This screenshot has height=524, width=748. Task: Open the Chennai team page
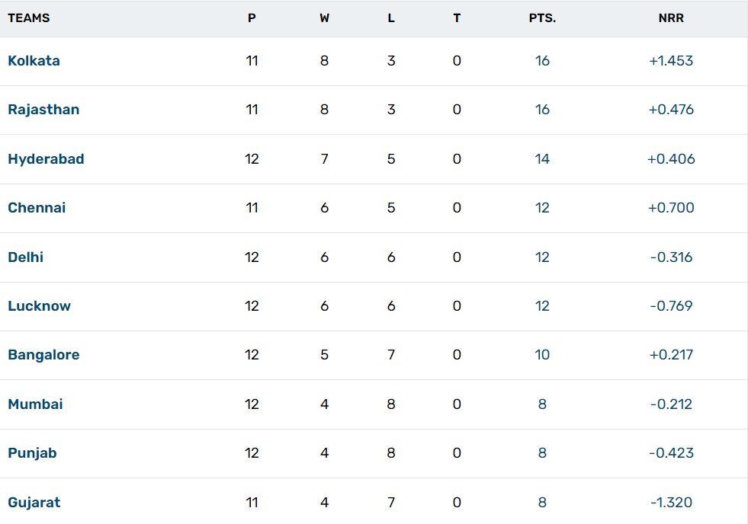(37, 208)
